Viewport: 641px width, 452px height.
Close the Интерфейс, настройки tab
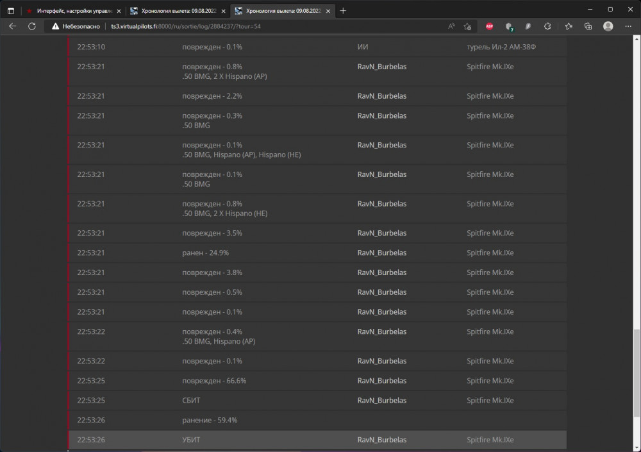pyautogui.click(x=119, y=10)
